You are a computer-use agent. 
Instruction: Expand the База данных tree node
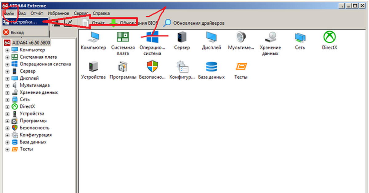point(7,142)
